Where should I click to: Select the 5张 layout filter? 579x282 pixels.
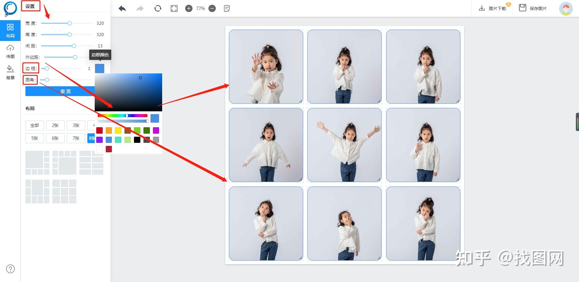pos(35,138)
